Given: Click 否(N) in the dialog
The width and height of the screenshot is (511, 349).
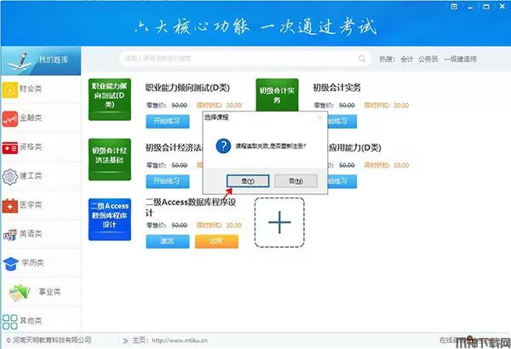Looking at the screenshot, I should pyautogui.click(x=296, y=180).
